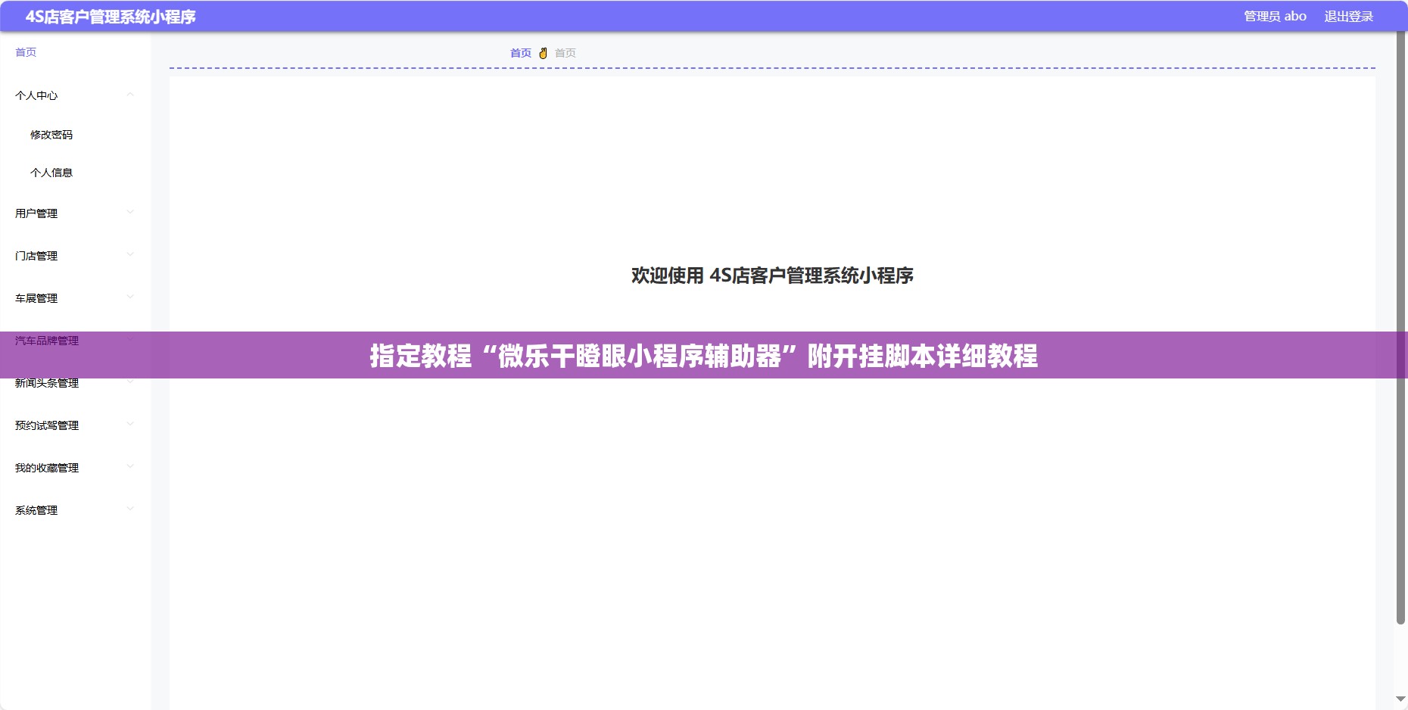Viewport: 1408px width, 710px height.
Task: Expand the 系统管理 menu
Action: [74, 510]
